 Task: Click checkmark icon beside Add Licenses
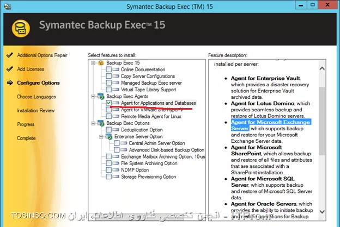(10, 69)
